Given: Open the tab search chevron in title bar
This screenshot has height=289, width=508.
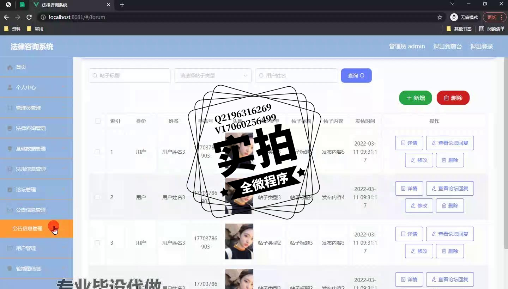Looking at the screenshot, I should coord(452,4).
